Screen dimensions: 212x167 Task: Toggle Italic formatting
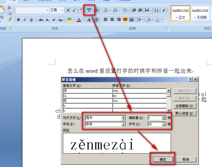(25, 20)
